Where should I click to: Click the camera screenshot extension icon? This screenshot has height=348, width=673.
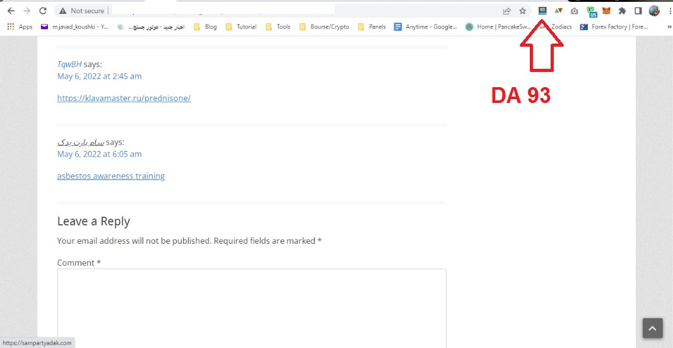tap(574, 11)
